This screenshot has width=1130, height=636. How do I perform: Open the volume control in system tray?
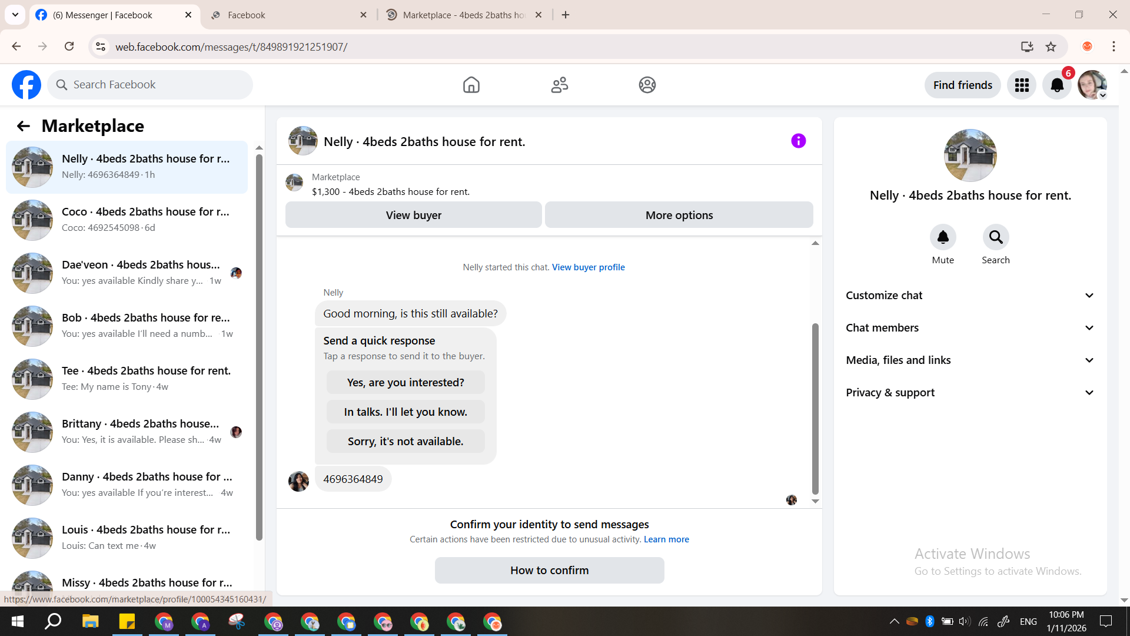point(965,621)
